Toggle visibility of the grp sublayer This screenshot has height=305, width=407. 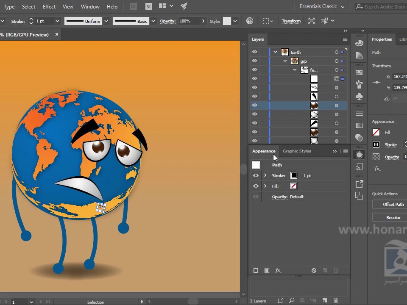click(255, 61)
